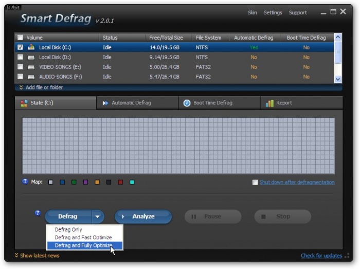360x269 pixels.
Task: Sort by File System column header
Action: click(210, 38)
